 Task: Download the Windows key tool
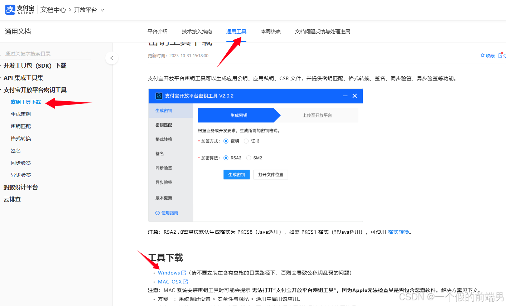point(169,273)
